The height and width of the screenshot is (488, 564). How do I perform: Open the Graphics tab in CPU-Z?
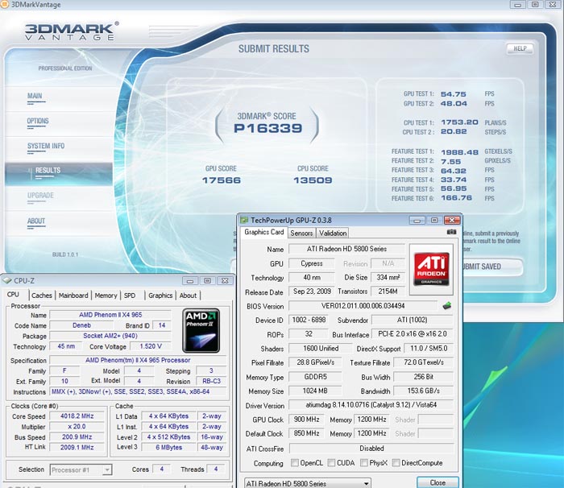[160, 296]
